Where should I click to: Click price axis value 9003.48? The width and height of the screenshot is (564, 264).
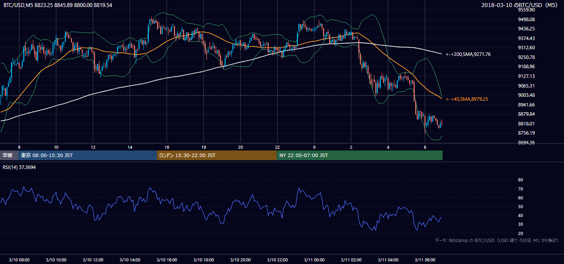(x=526, y=95)
